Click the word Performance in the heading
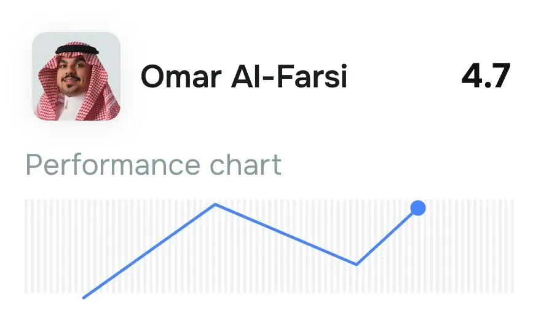This screenshot has height=320, width=541. click(x=113, y=165)
